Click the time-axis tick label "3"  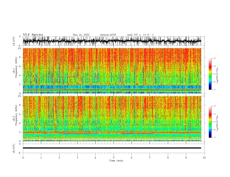(77, 158)
